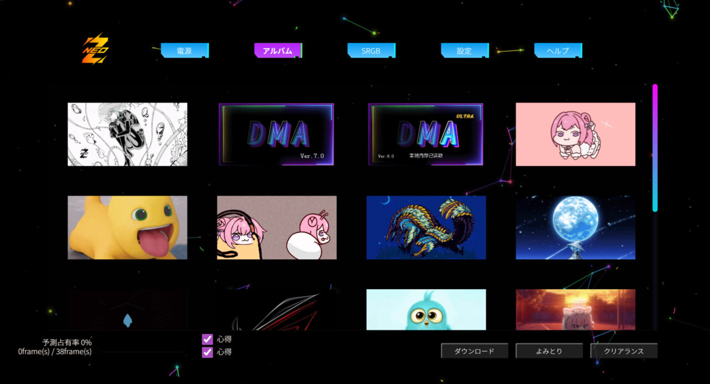Open the ヘルプ tab
710x384 pixels.
point(557,50)
